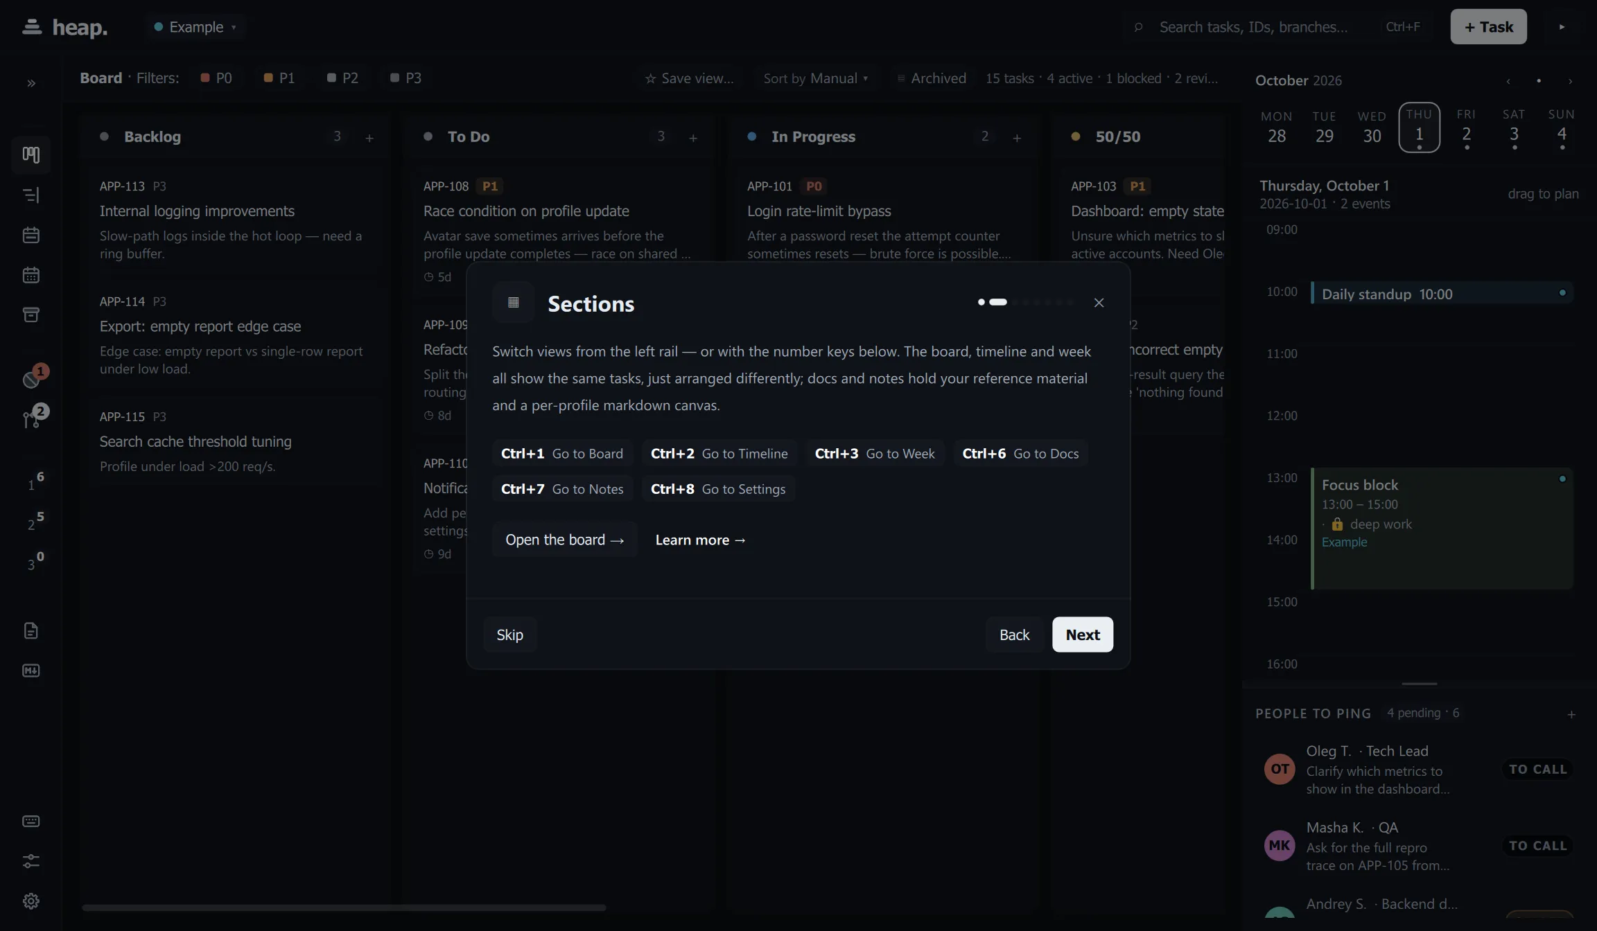The image size is (1597, 931).
Task: Skip the onboarding tour
Action: pyautogui.click(x=509, y=635)
